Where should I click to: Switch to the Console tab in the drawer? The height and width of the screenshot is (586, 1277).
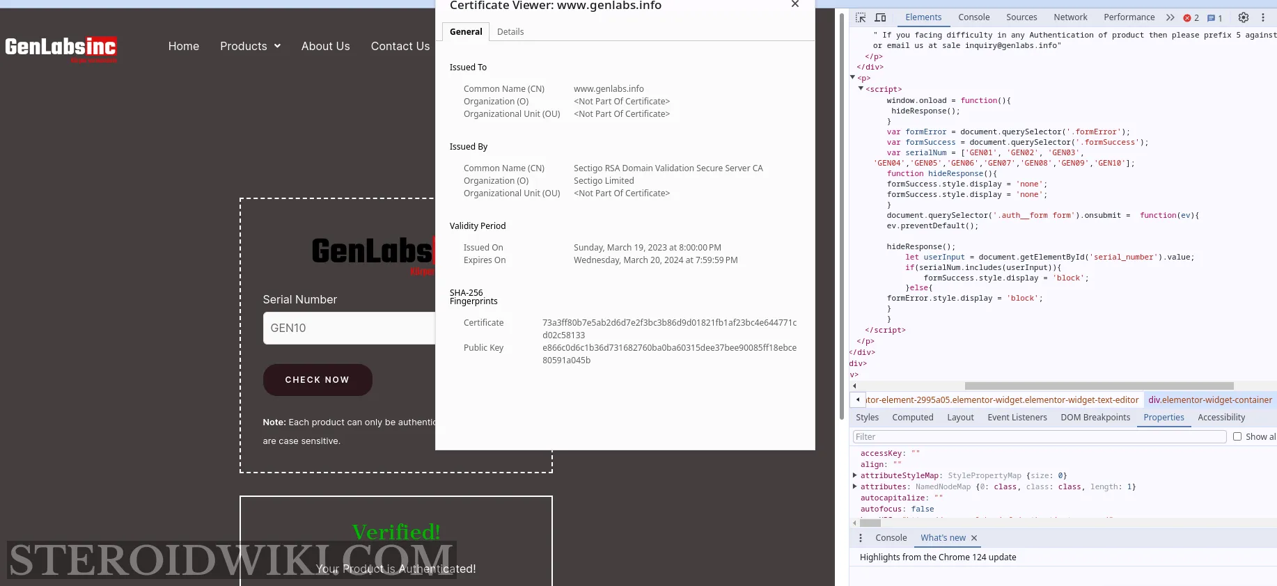click(891, 538)
